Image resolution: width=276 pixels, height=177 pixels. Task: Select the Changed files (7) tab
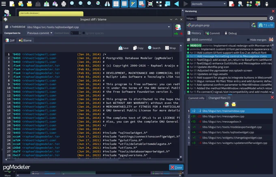219,98
